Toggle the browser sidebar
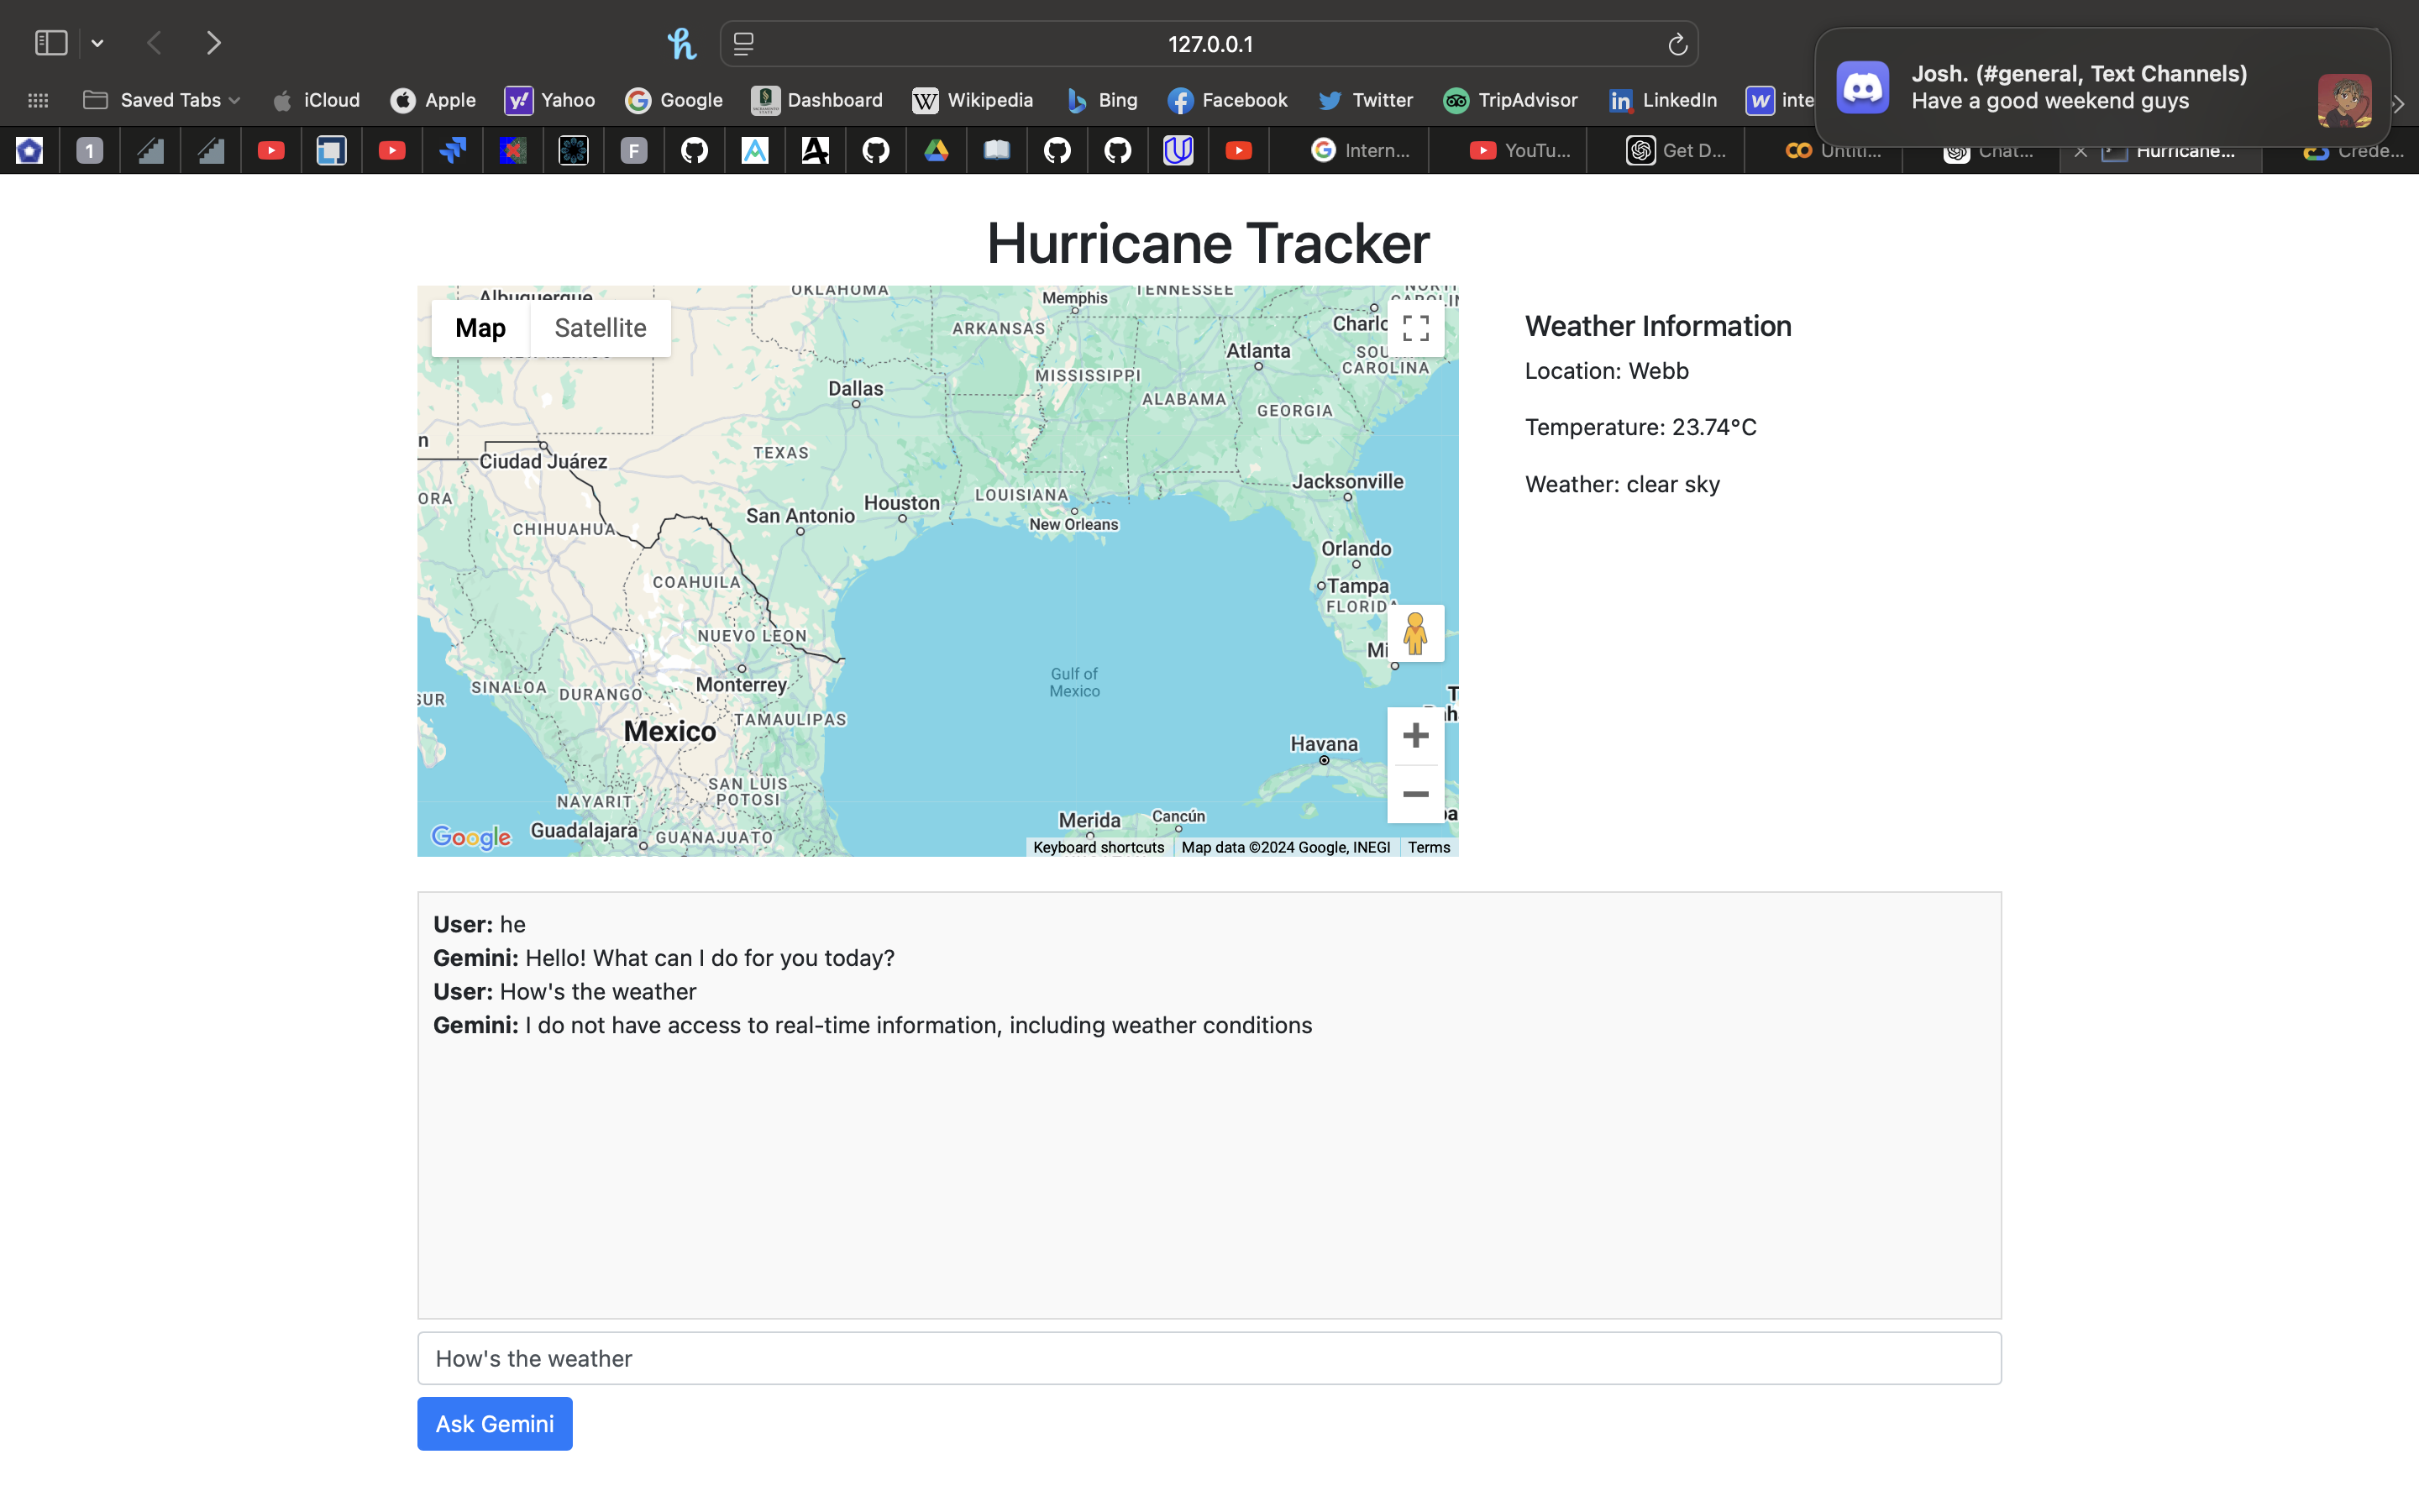This screenshot has height=1512, width=2419. [51, 42]
